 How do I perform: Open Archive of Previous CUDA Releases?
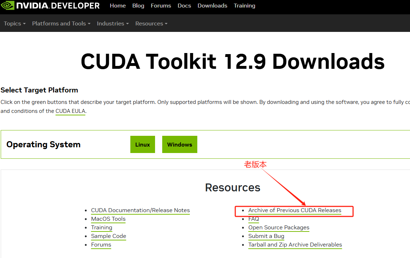tap(295, 210)
